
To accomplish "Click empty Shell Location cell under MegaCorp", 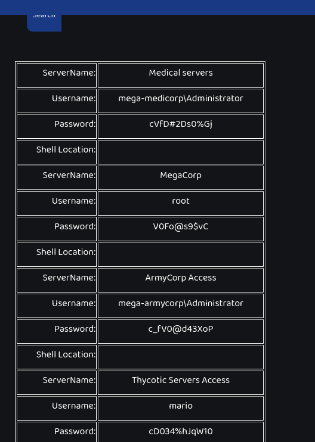I will click(x=181, y=255).
